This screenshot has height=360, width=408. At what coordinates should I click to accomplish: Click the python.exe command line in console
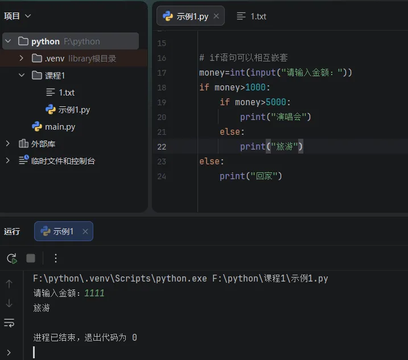tap(180, 279)
